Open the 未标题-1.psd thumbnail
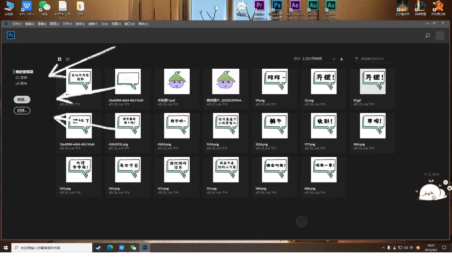The width and height of the screenshot is (452, 257). coord(177,81)
